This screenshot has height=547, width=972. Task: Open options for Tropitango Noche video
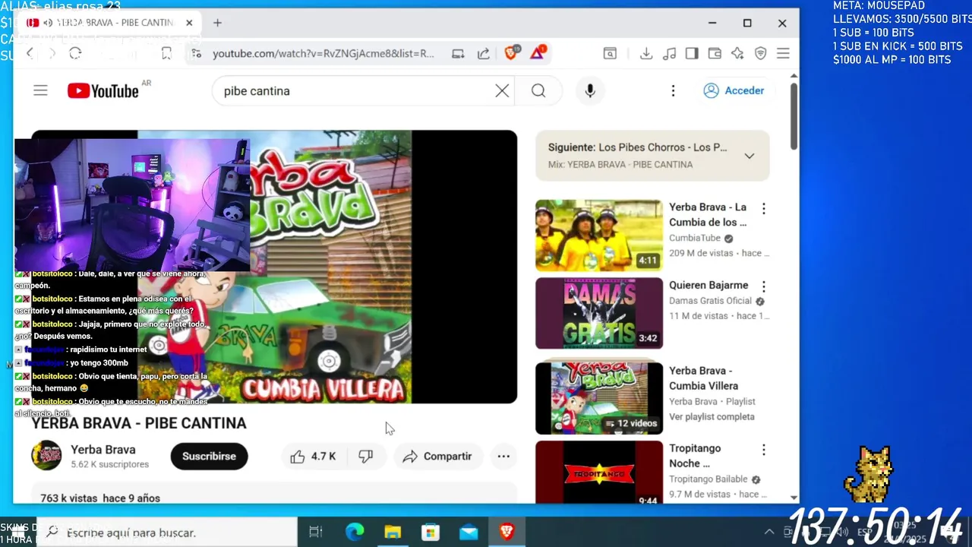tap(764, 450)
